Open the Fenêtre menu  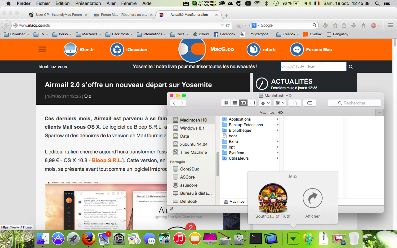click(129, 3)
